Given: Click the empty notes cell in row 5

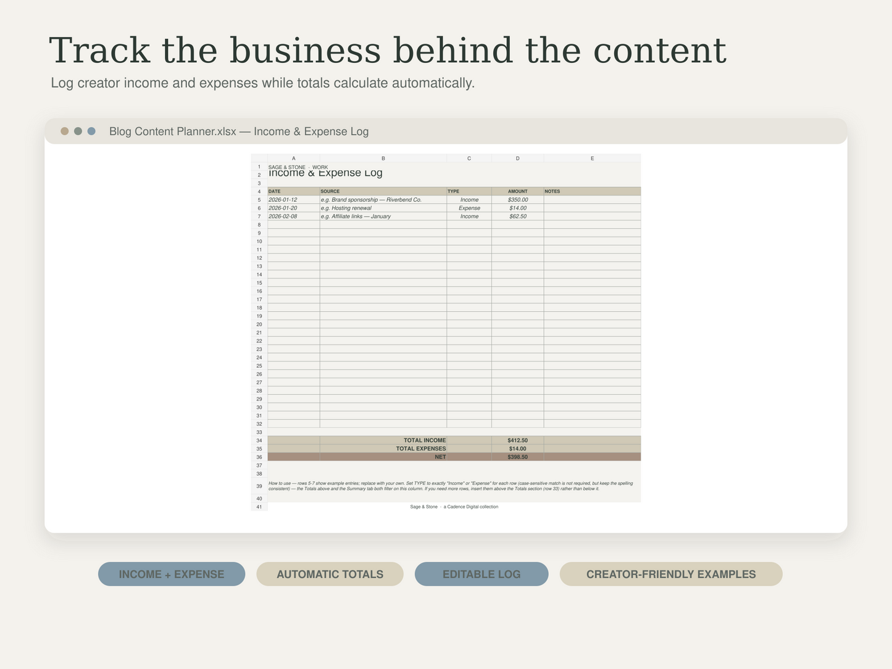Looking at the screenshot, I should [x=592, y=200].
